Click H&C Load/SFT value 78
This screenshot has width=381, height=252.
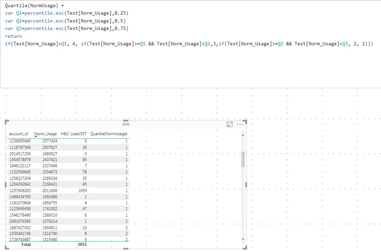(x=85, y=172)
